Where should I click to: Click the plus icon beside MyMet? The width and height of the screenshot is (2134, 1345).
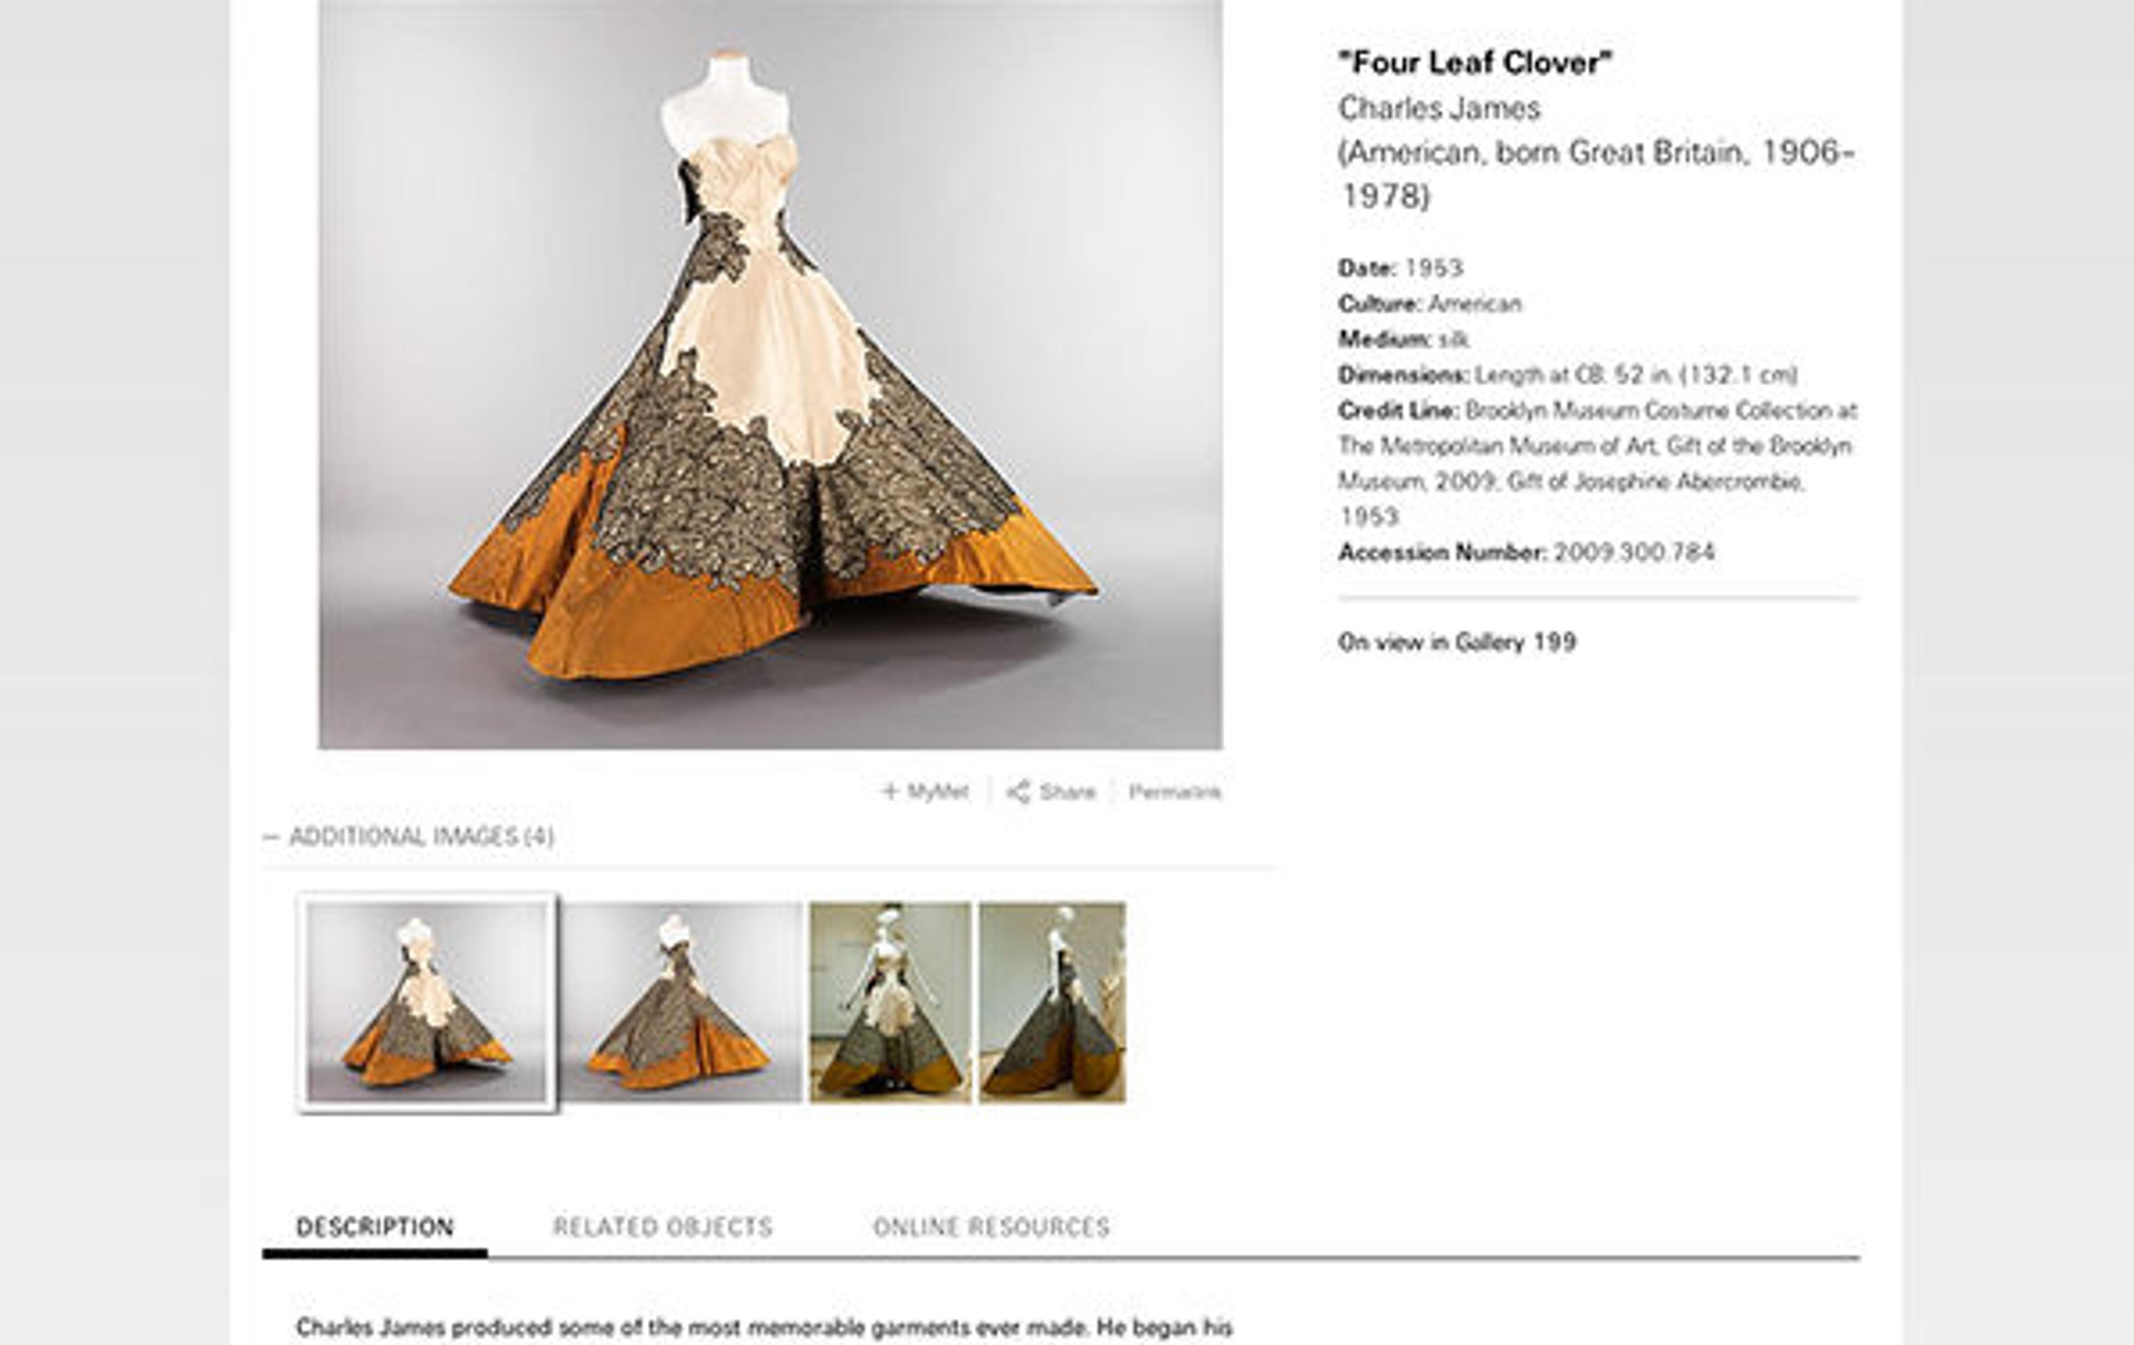coord(891,790)
